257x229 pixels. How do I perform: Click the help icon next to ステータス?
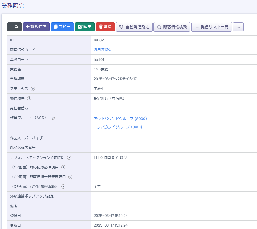click(x=33, y=89)
